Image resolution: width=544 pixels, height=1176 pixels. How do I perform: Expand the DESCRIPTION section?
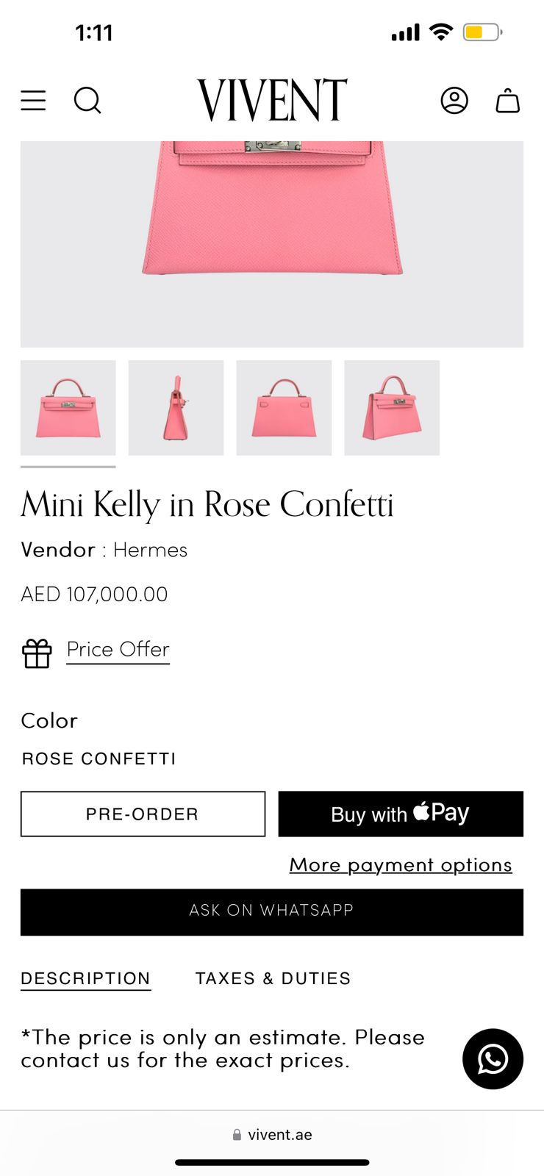pos(85,978)
